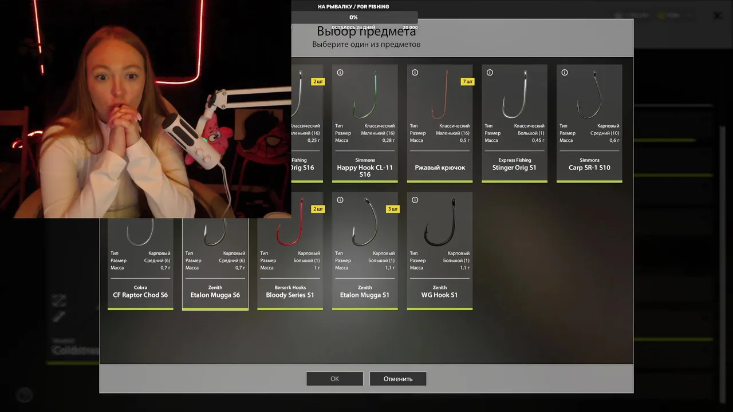Click the Carp SR-1 S10 item name

(589, 168)
